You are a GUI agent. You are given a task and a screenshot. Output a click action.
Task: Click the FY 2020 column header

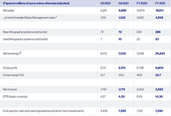coord(142,3)
